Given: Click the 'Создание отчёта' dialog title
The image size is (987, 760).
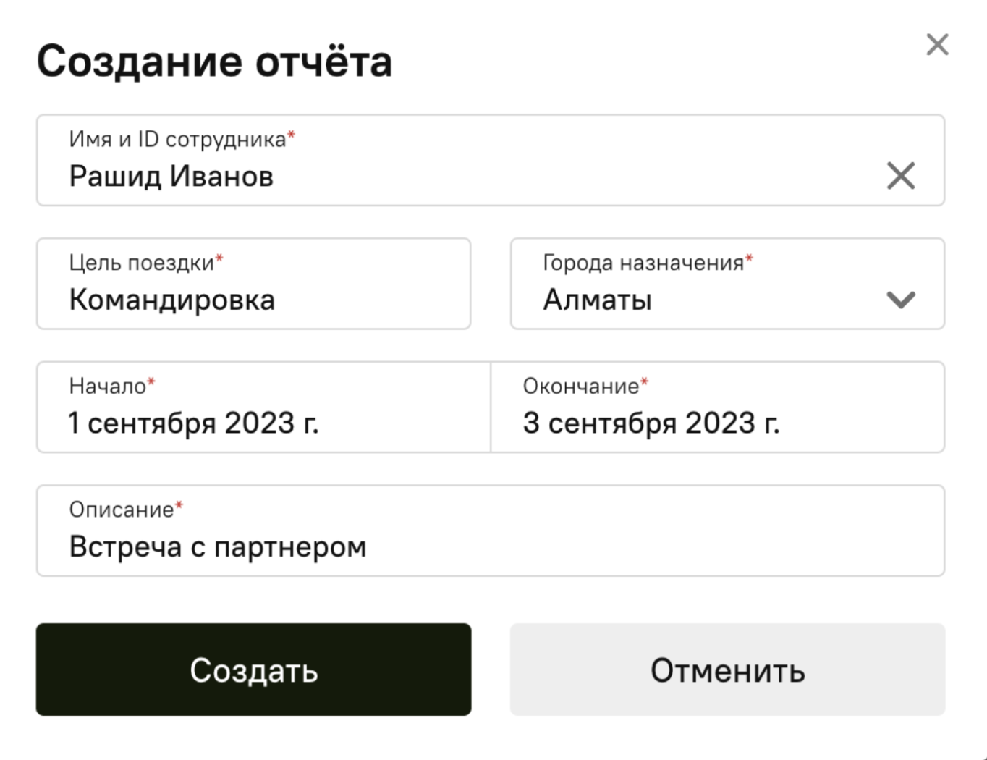Looking at the screenshot, I should click(x=214, y=62).
